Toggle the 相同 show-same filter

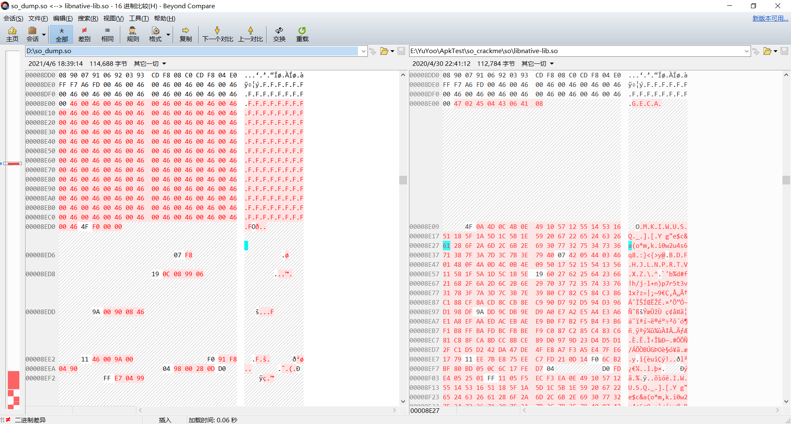point(107,34)
